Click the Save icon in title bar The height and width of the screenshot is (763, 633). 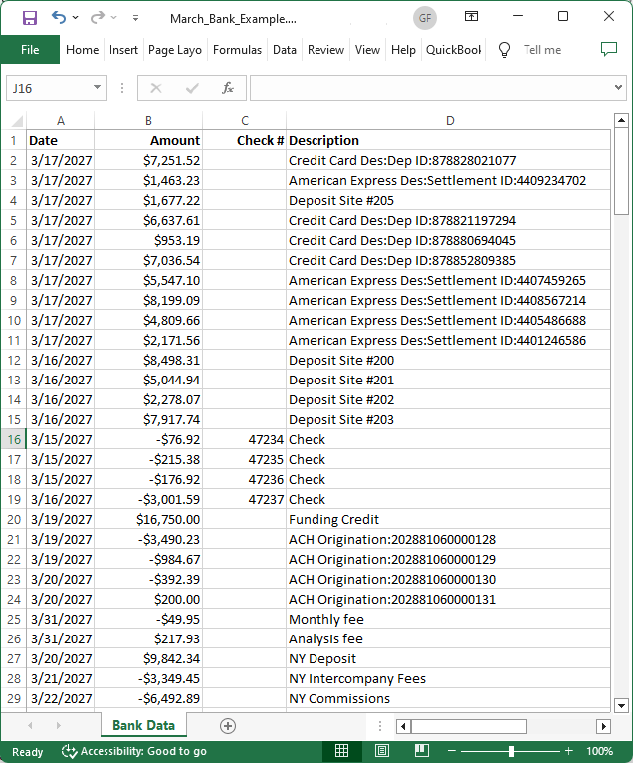[x=29, y=17]
